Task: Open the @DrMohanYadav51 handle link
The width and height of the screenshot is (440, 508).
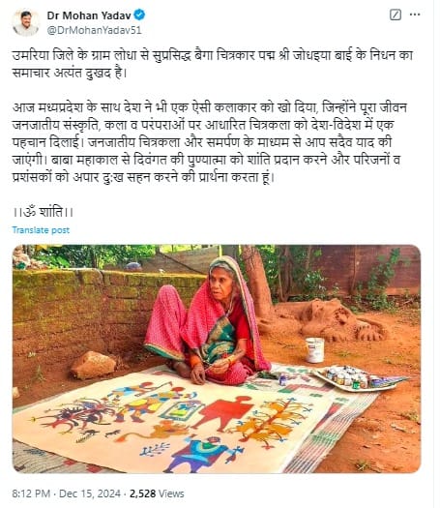Action: point(94,30)
